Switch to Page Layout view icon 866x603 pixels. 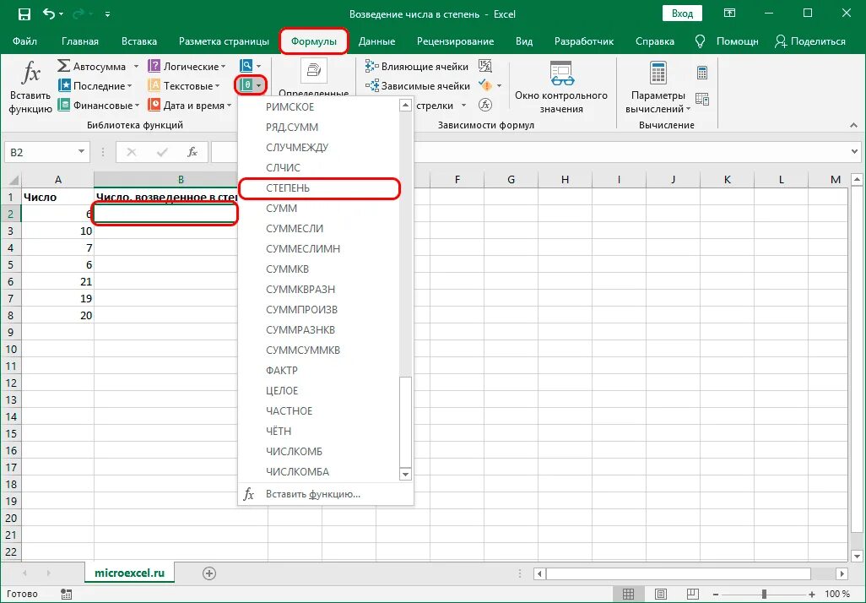[661, 595]
